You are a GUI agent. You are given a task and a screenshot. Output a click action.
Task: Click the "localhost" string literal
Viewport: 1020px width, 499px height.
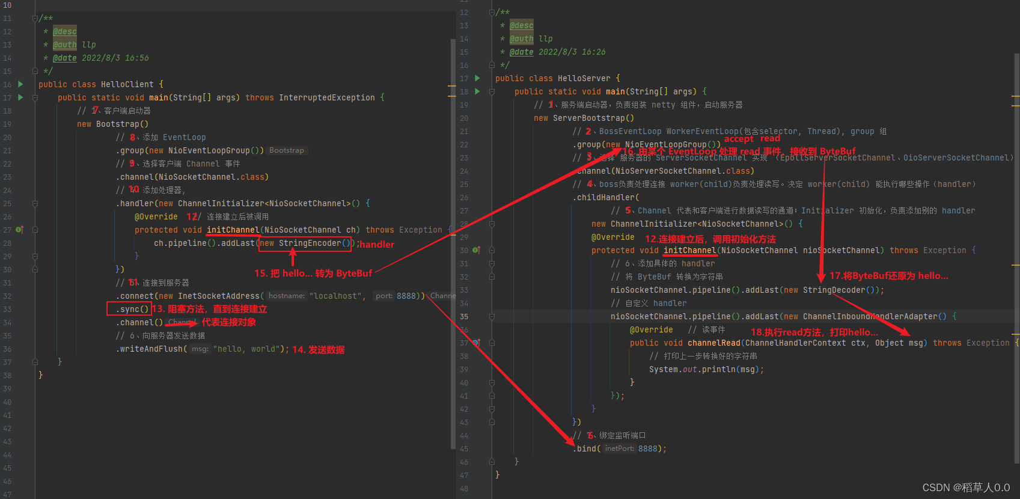coord(335,296)
